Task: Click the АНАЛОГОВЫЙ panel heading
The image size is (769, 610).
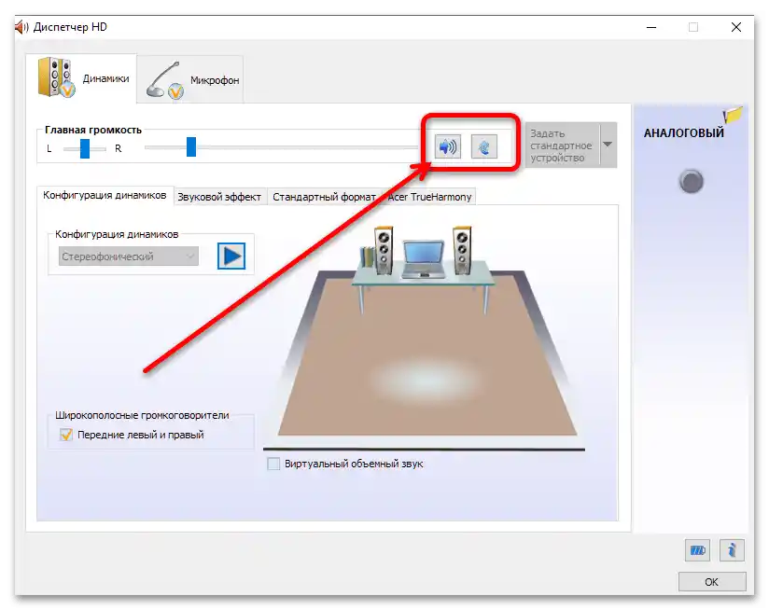Action: tap(684, 132)
